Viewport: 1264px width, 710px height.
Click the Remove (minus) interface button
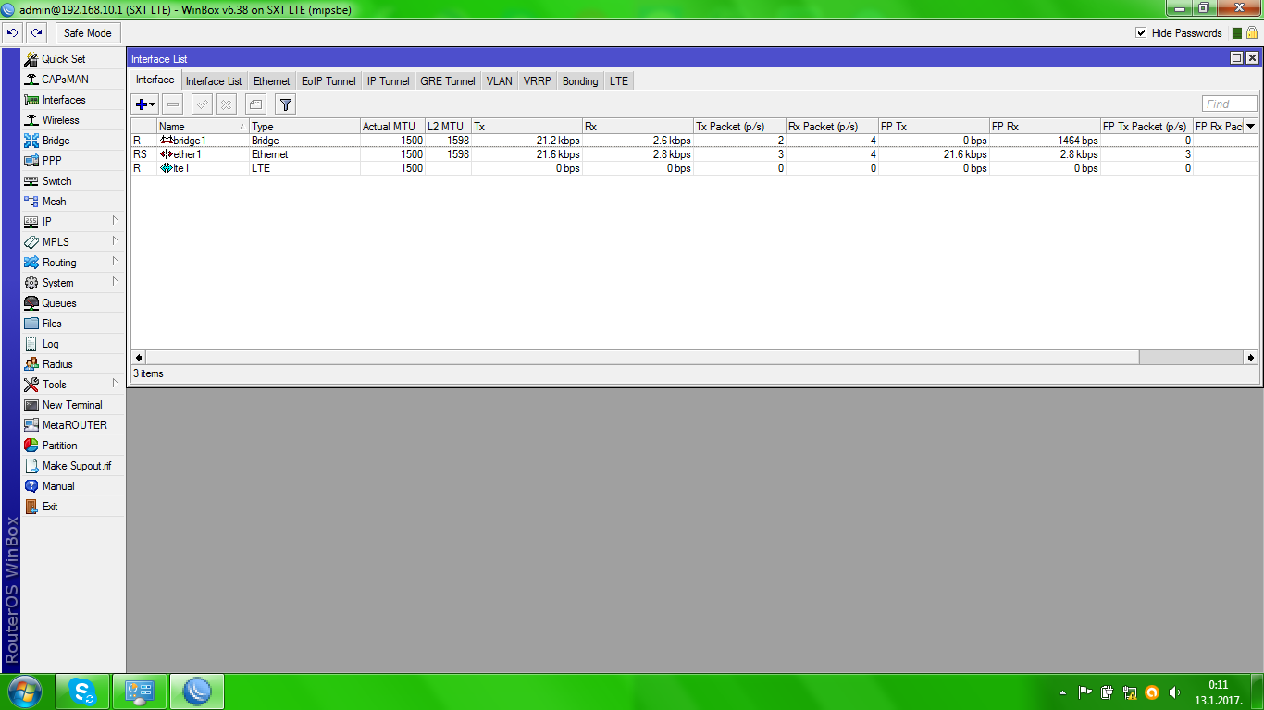click(x=173, y=104)
